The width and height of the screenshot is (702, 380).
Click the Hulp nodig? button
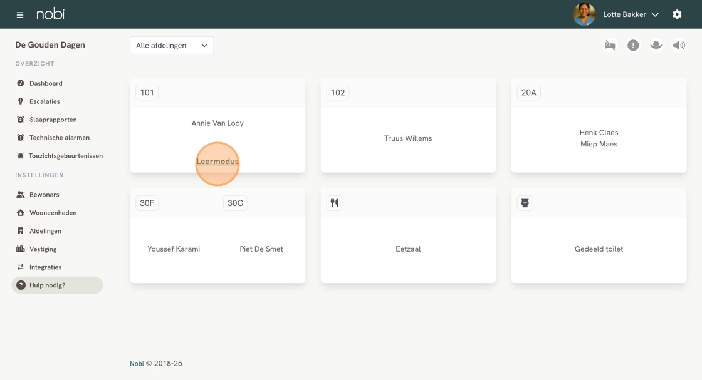pyautogui.click(x=57, y=285)
